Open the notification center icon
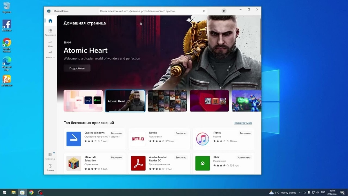The width and height of the screenshot is (348, 196). click(x=342, y=193)
